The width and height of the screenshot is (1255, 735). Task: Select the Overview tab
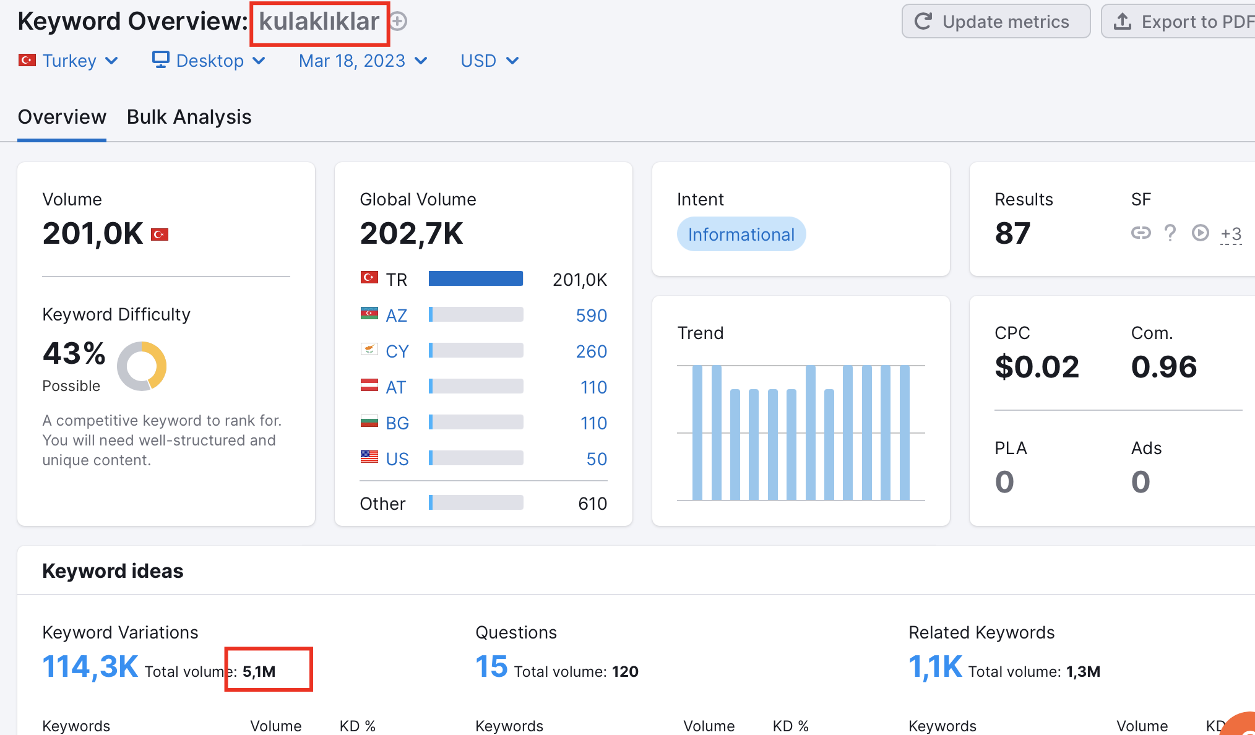tap(62, 117)
